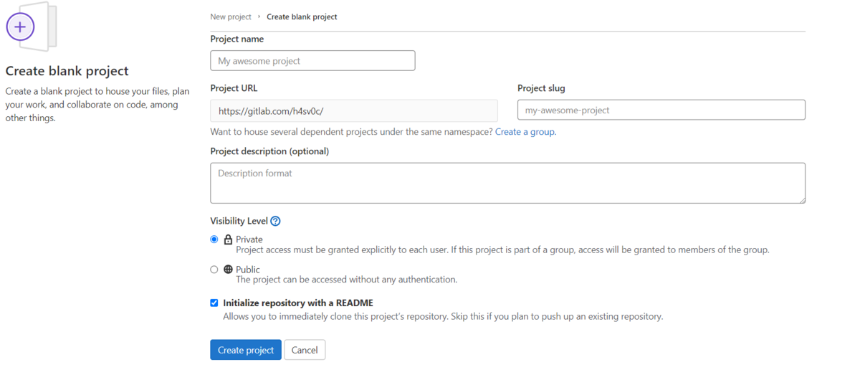Focus the Project slug input field
This screenshot has height=380, width=860.
pyautogui.click(x=661, y=110)
